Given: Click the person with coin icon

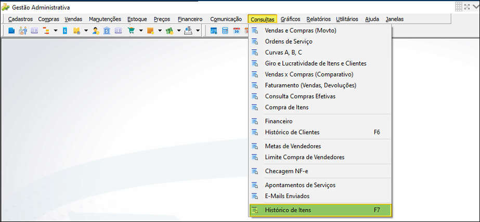Looking at the screenshot, I should point(96,31).
